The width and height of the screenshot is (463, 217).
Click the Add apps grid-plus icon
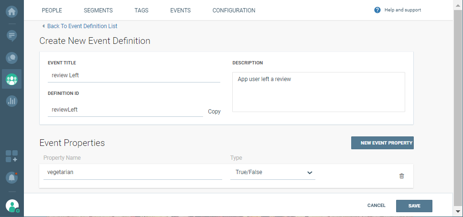click(x=11, y=156)
